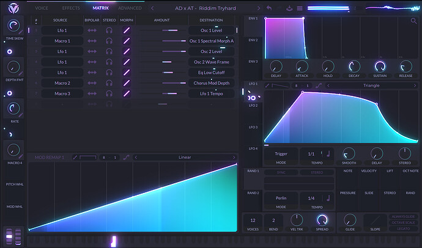Open the hamburger menu icon
This screenshot has width=422, height=248.
click(300, 9)
